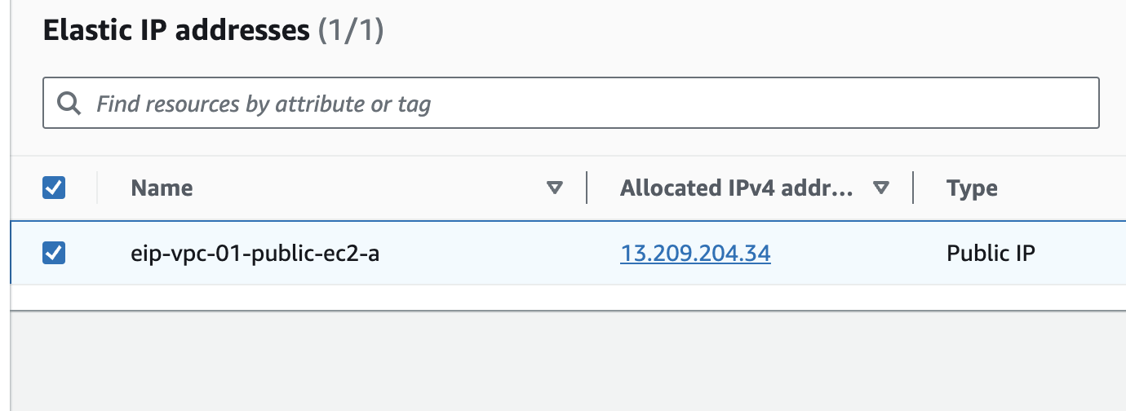Click divider after the header checkbox column

(97, 188)
